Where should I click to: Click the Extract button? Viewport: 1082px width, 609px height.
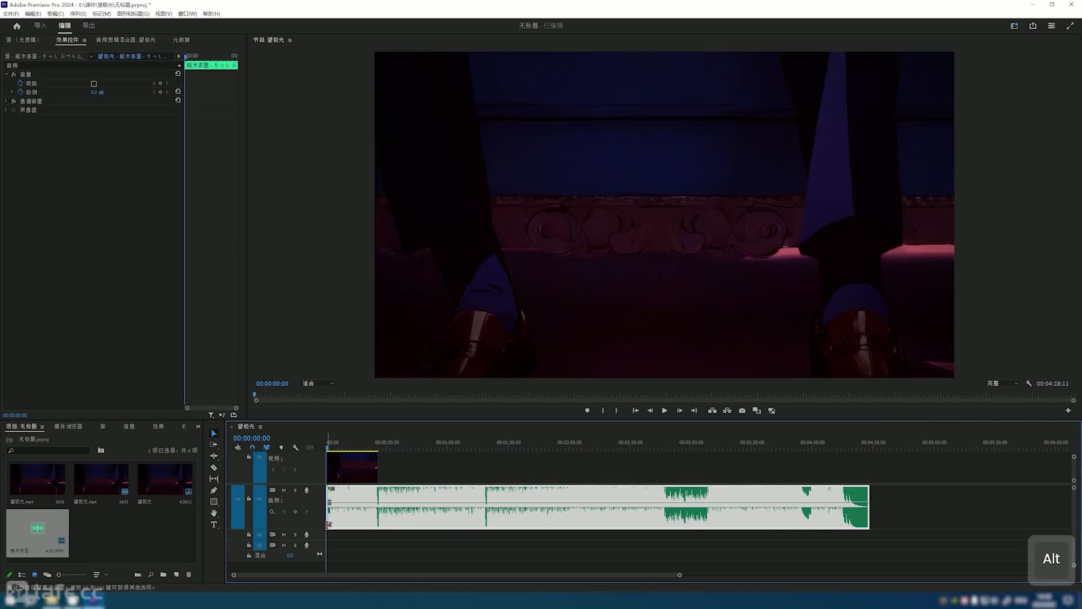pos(727,411)
